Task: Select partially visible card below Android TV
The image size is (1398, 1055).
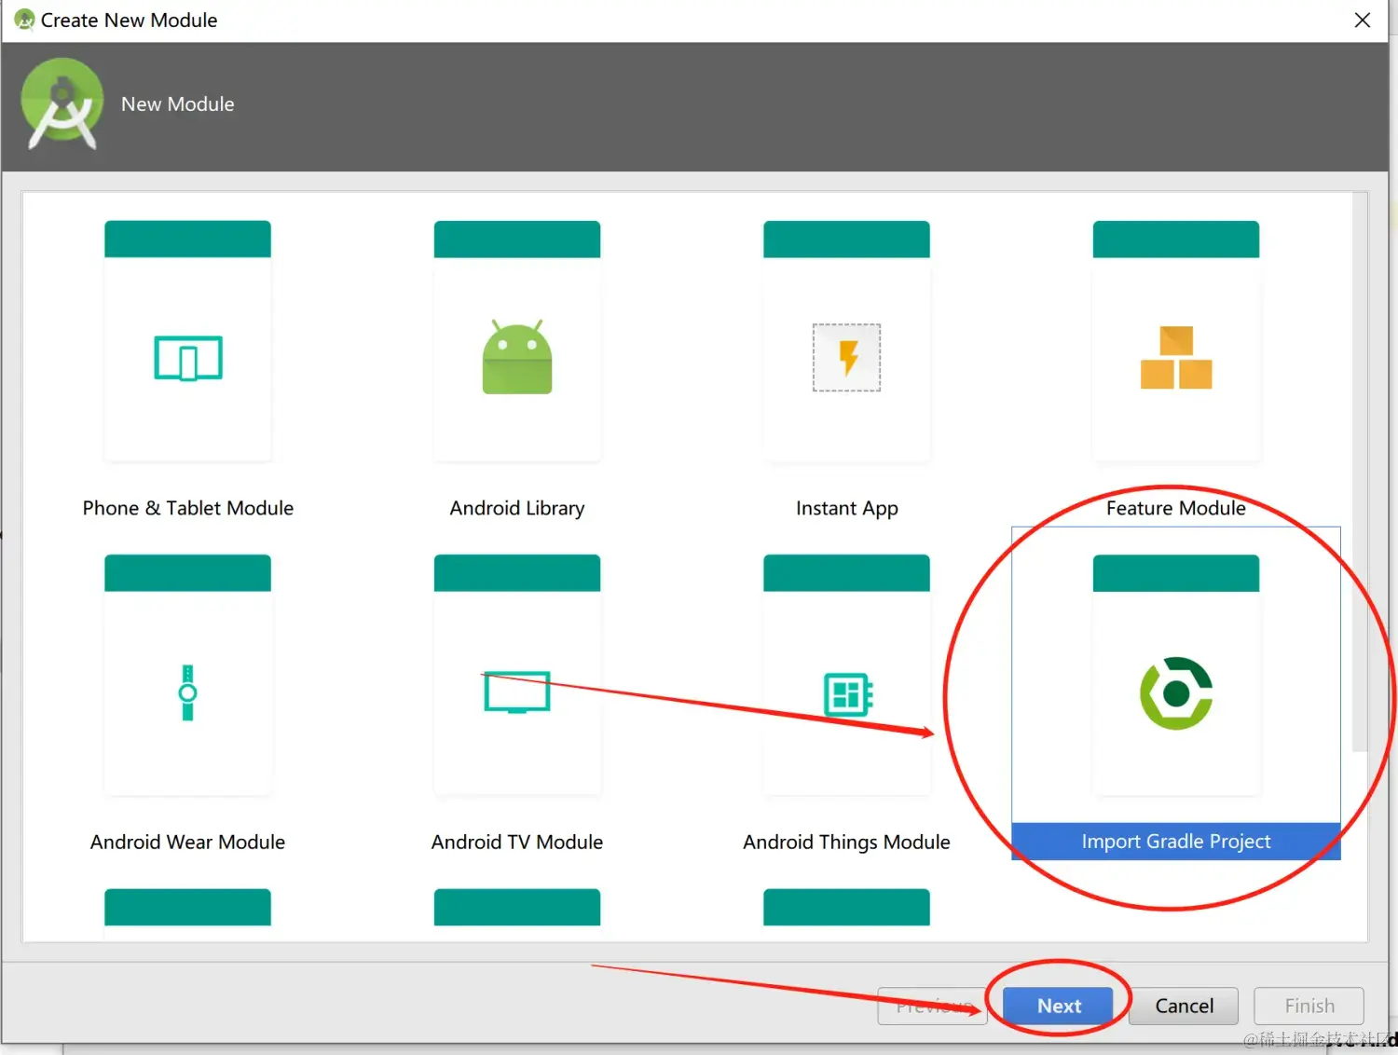Action: (517, 908)
